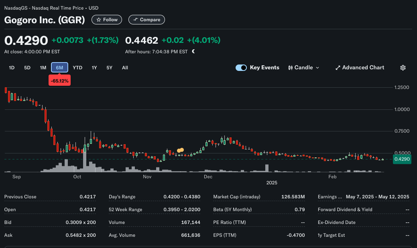Click the Market Cap (intraday) label

[237, 197]
